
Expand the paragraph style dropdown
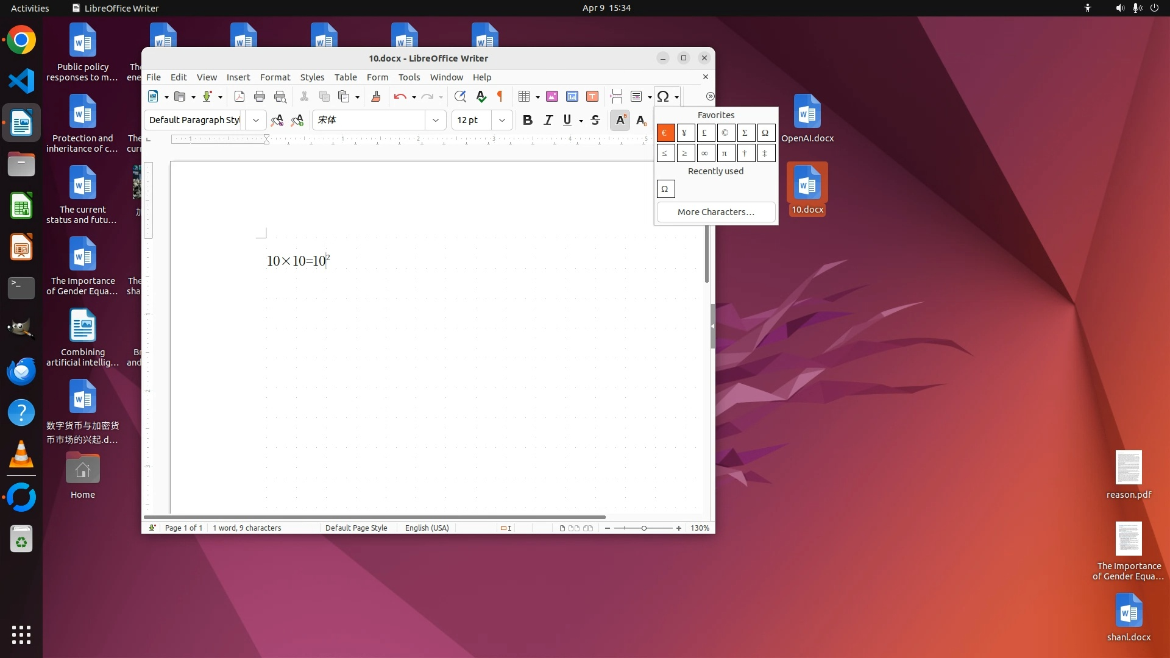(x=256, y=120)
